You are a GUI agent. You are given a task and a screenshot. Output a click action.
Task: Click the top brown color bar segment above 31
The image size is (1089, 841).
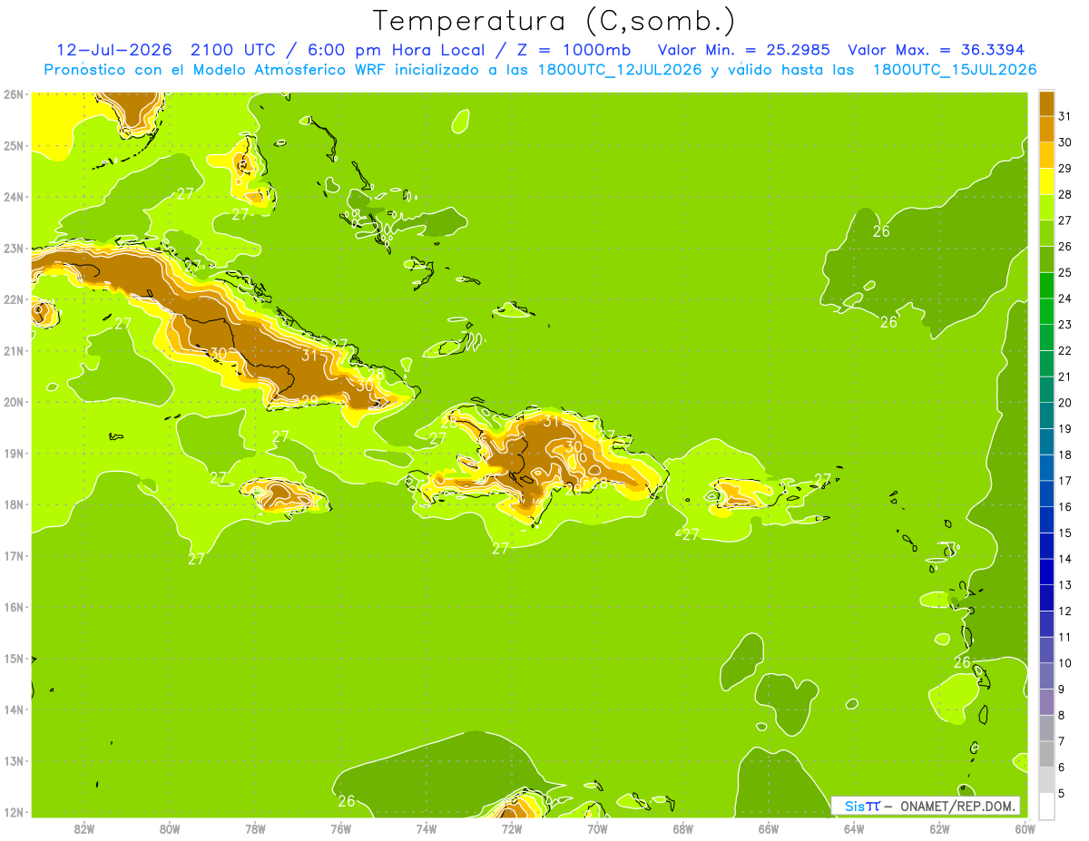click(1046, 103)
